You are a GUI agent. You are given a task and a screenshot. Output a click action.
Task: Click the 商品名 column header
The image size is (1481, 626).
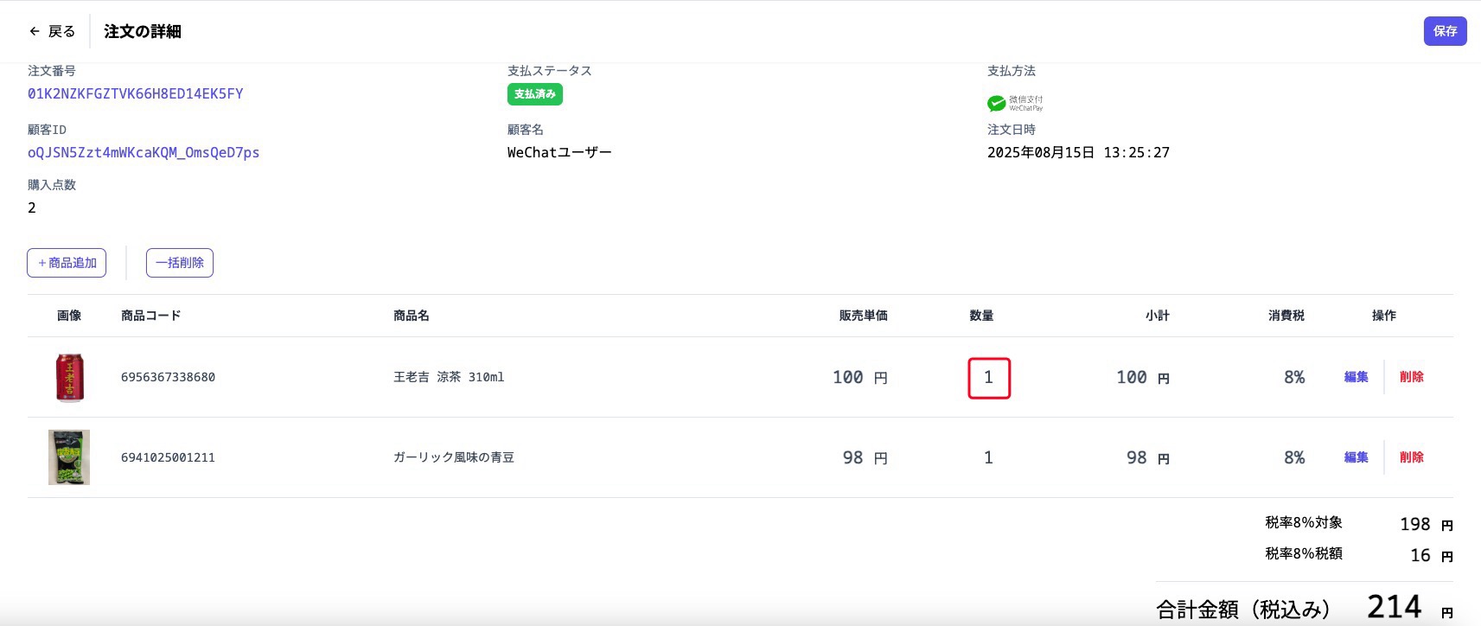[x=412, y=316]
